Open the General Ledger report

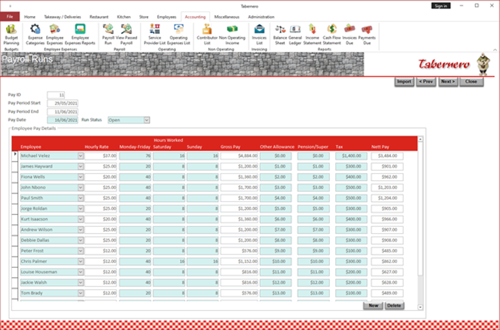[295, 34]
